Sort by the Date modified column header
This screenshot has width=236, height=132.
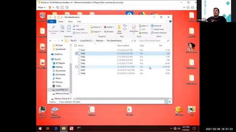click(x=123, y=45)
